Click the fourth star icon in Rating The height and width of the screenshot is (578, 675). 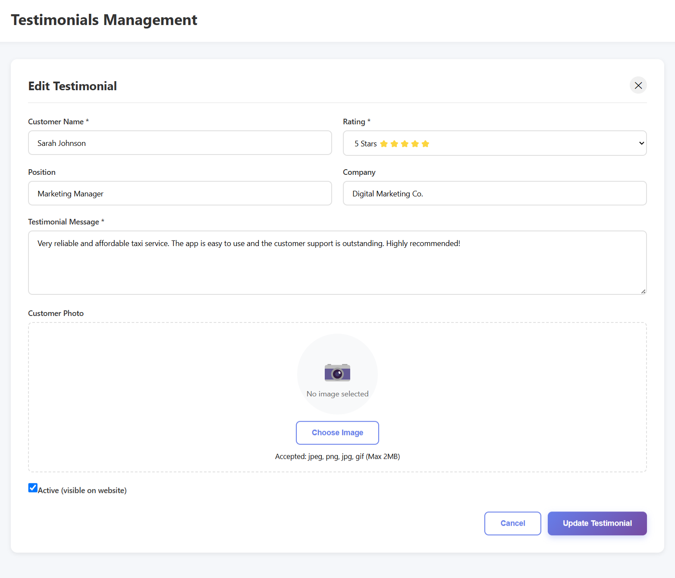click(415, 143)
